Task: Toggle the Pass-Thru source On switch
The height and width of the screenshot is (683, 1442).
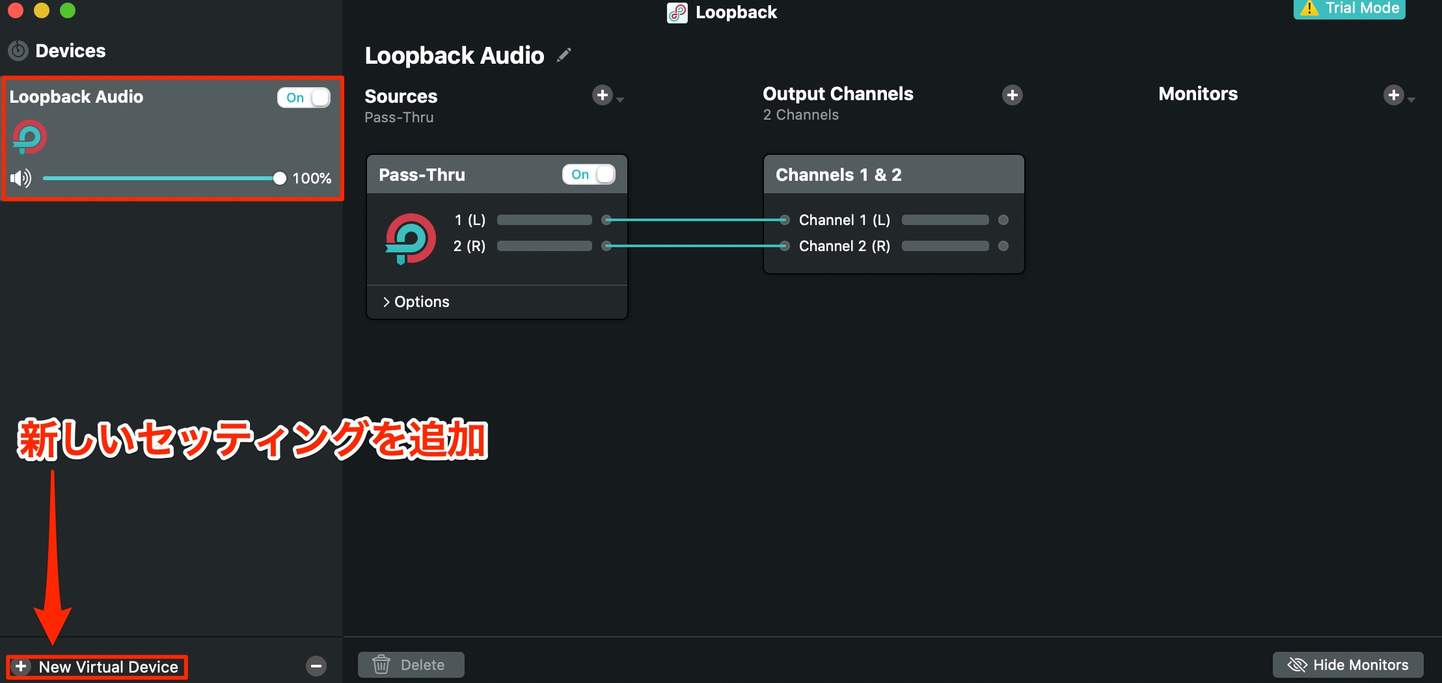Action: pyautogui.click(x=589, y=174)
